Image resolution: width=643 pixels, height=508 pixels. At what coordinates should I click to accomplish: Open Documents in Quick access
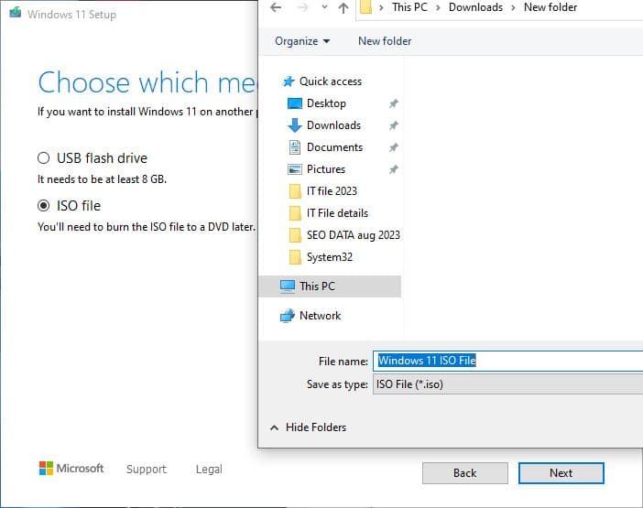pos(334,147)
